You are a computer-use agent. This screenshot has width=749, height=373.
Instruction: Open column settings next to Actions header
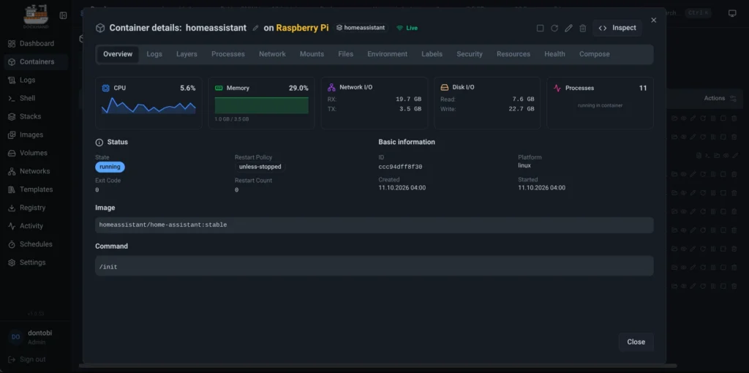click(x=734, y=99)
